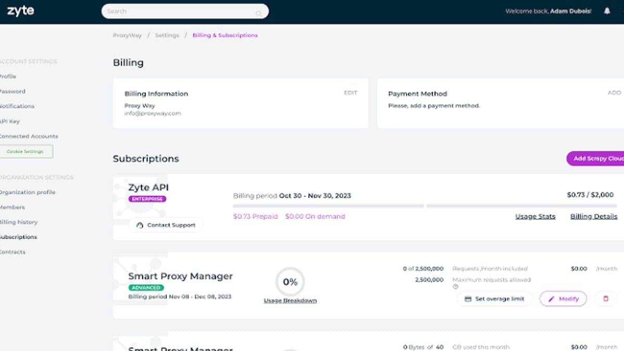Go to Settings breadcrumb
This screenshot has width=624, height=351.
(167, 35)
